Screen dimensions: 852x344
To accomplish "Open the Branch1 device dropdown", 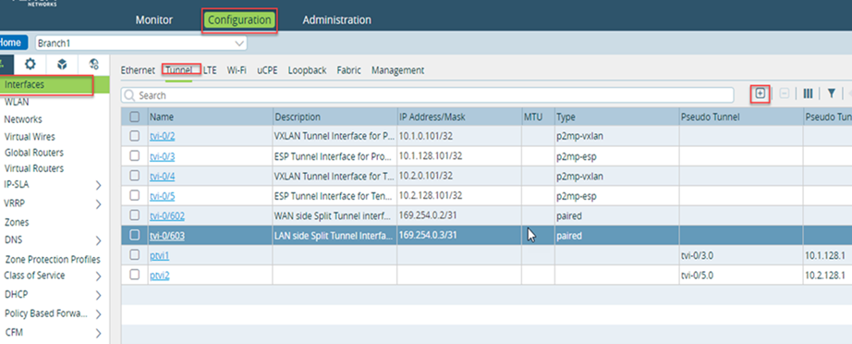I will pos(140,43).
